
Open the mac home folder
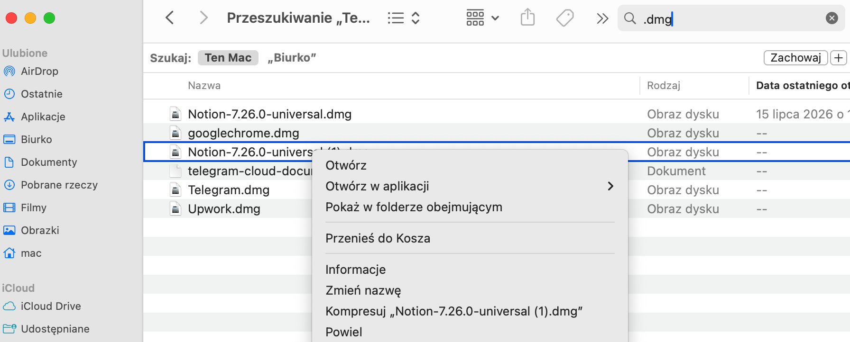pyautogui.click(x=31, y=253)
